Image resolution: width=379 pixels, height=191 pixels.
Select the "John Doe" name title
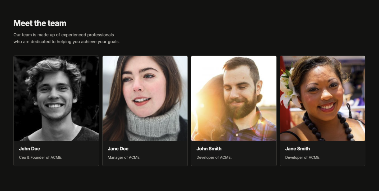(x=29, y=149)
